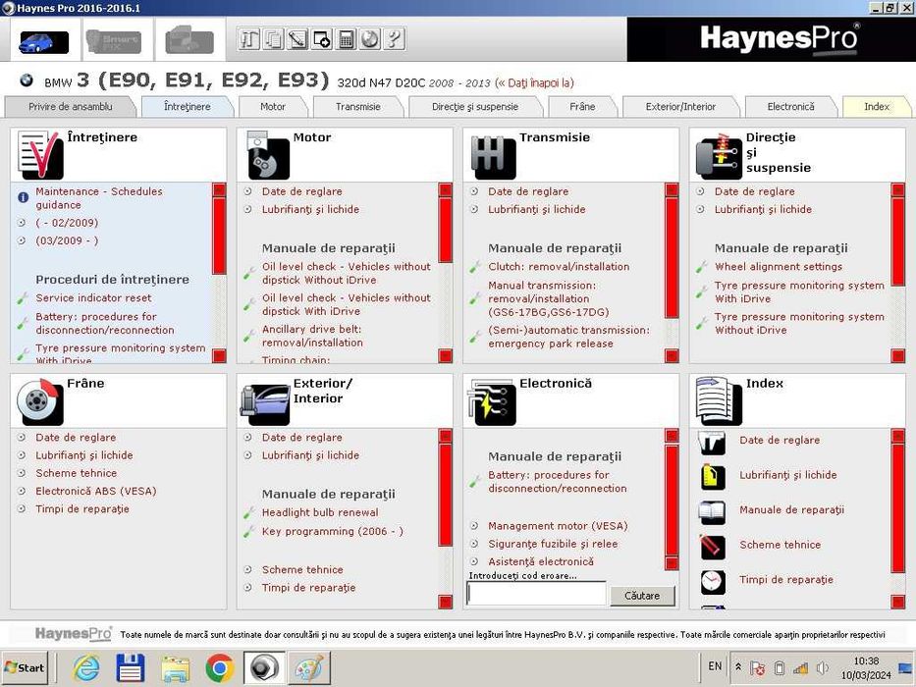
Task: Open Electronică ABS (VESA) in Frâne panel
Action: [96, 491]
